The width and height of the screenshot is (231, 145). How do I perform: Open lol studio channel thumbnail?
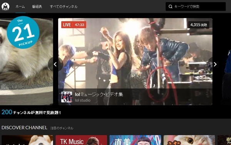(67, 97)
